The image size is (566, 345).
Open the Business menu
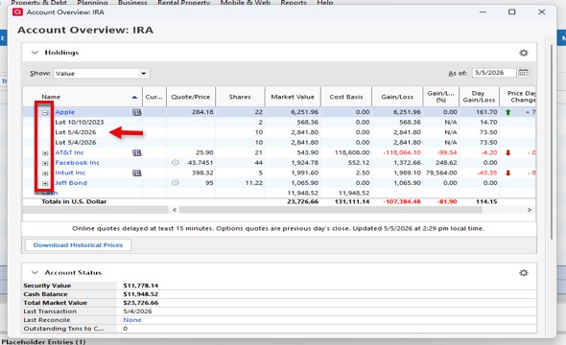pyautogui.click(x=132, y=3)
